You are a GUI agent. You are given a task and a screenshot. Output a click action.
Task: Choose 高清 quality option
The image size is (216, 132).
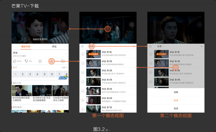click(x=176, y=109)
